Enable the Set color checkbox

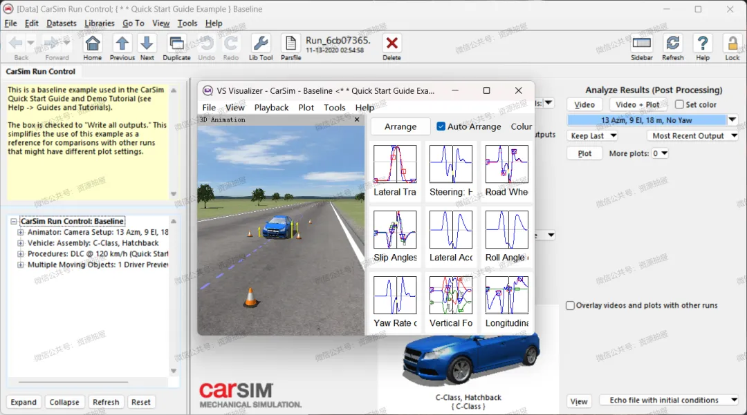(x=679, y=105)
